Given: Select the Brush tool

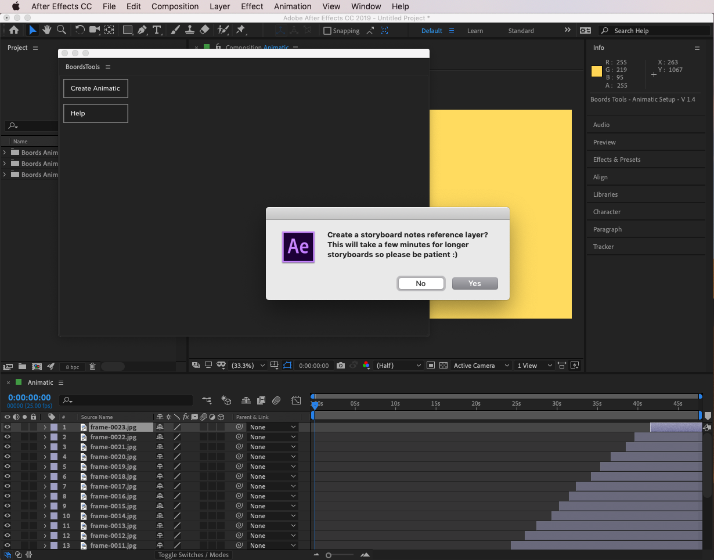Looking at the screenshot, I should point(175,30).
